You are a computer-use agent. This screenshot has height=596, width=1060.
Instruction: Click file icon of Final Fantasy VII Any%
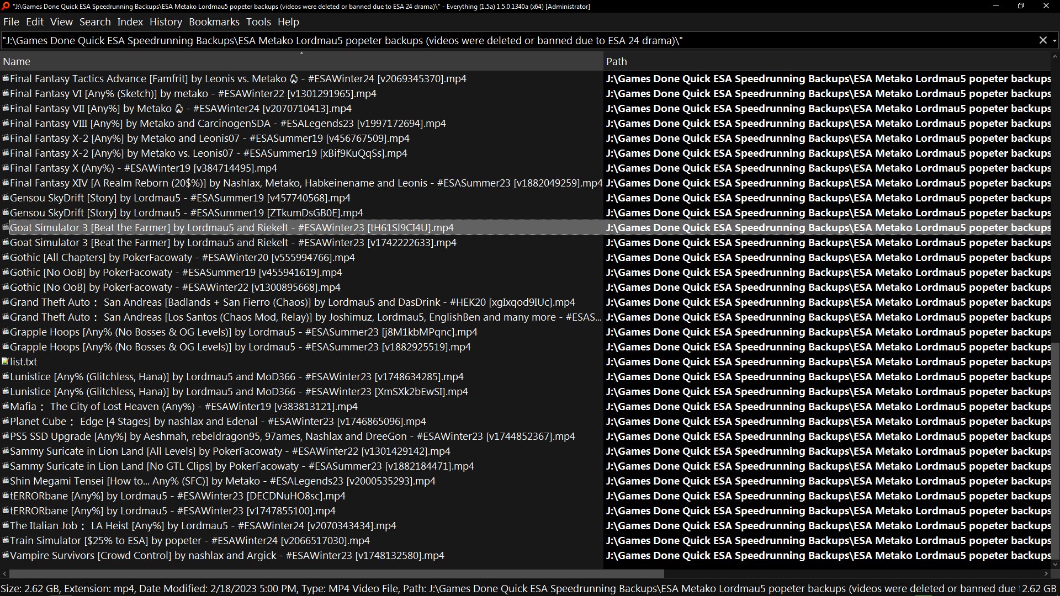point(6,108)
